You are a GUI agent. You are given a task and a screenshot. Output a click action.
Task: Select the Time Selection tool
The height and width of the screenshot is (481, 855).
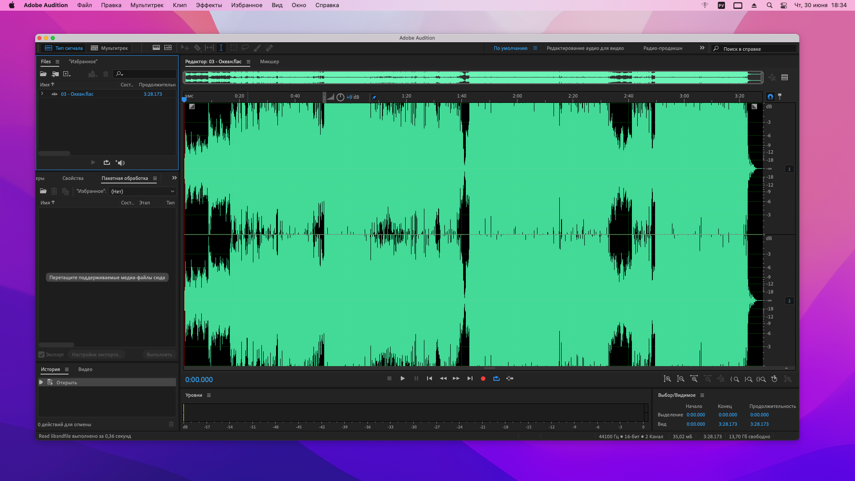(x=221, y=48)
